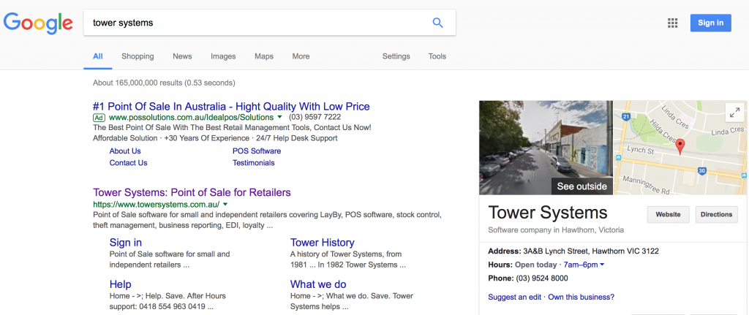Click the www.possolutions.com.au URL text
The image size is (749, 315).
pyautogui.click(x=191, y=117)
